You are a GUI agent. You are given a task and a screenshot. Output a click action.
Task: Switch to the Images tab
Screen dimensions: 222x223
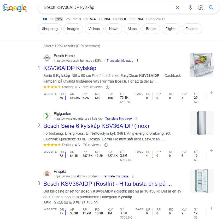coord(73,29)
